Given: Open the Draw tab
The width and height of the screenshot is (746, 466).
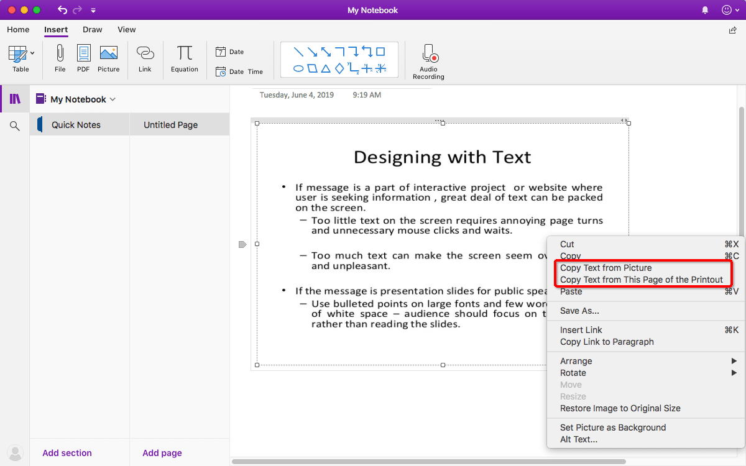Looking at the screenshot, I should pos(93,29).
